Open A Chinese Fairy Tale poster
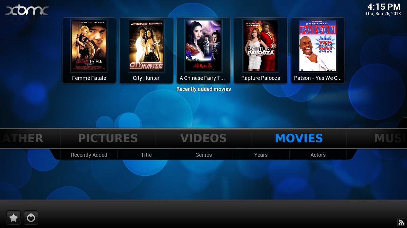Screen dimensions: 407x228 (203, 46)
